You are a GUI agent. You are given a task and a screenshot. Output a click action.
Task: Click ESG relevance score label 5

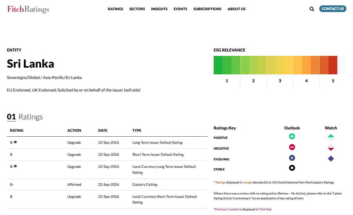point(333,81)
